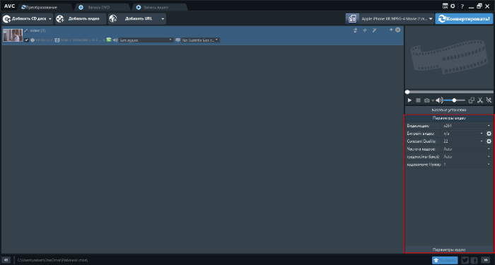Play the preview video
This screenshot has width=495, height=265.
tap(409, 100)
